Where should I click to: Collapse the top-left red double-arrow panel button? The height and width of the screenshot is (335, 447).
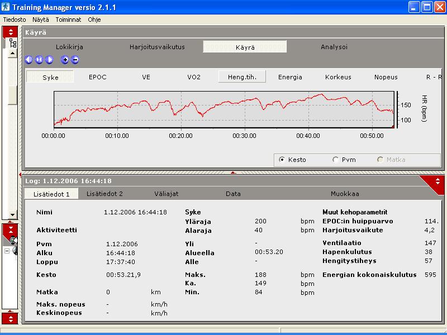[x=11, y=32]
